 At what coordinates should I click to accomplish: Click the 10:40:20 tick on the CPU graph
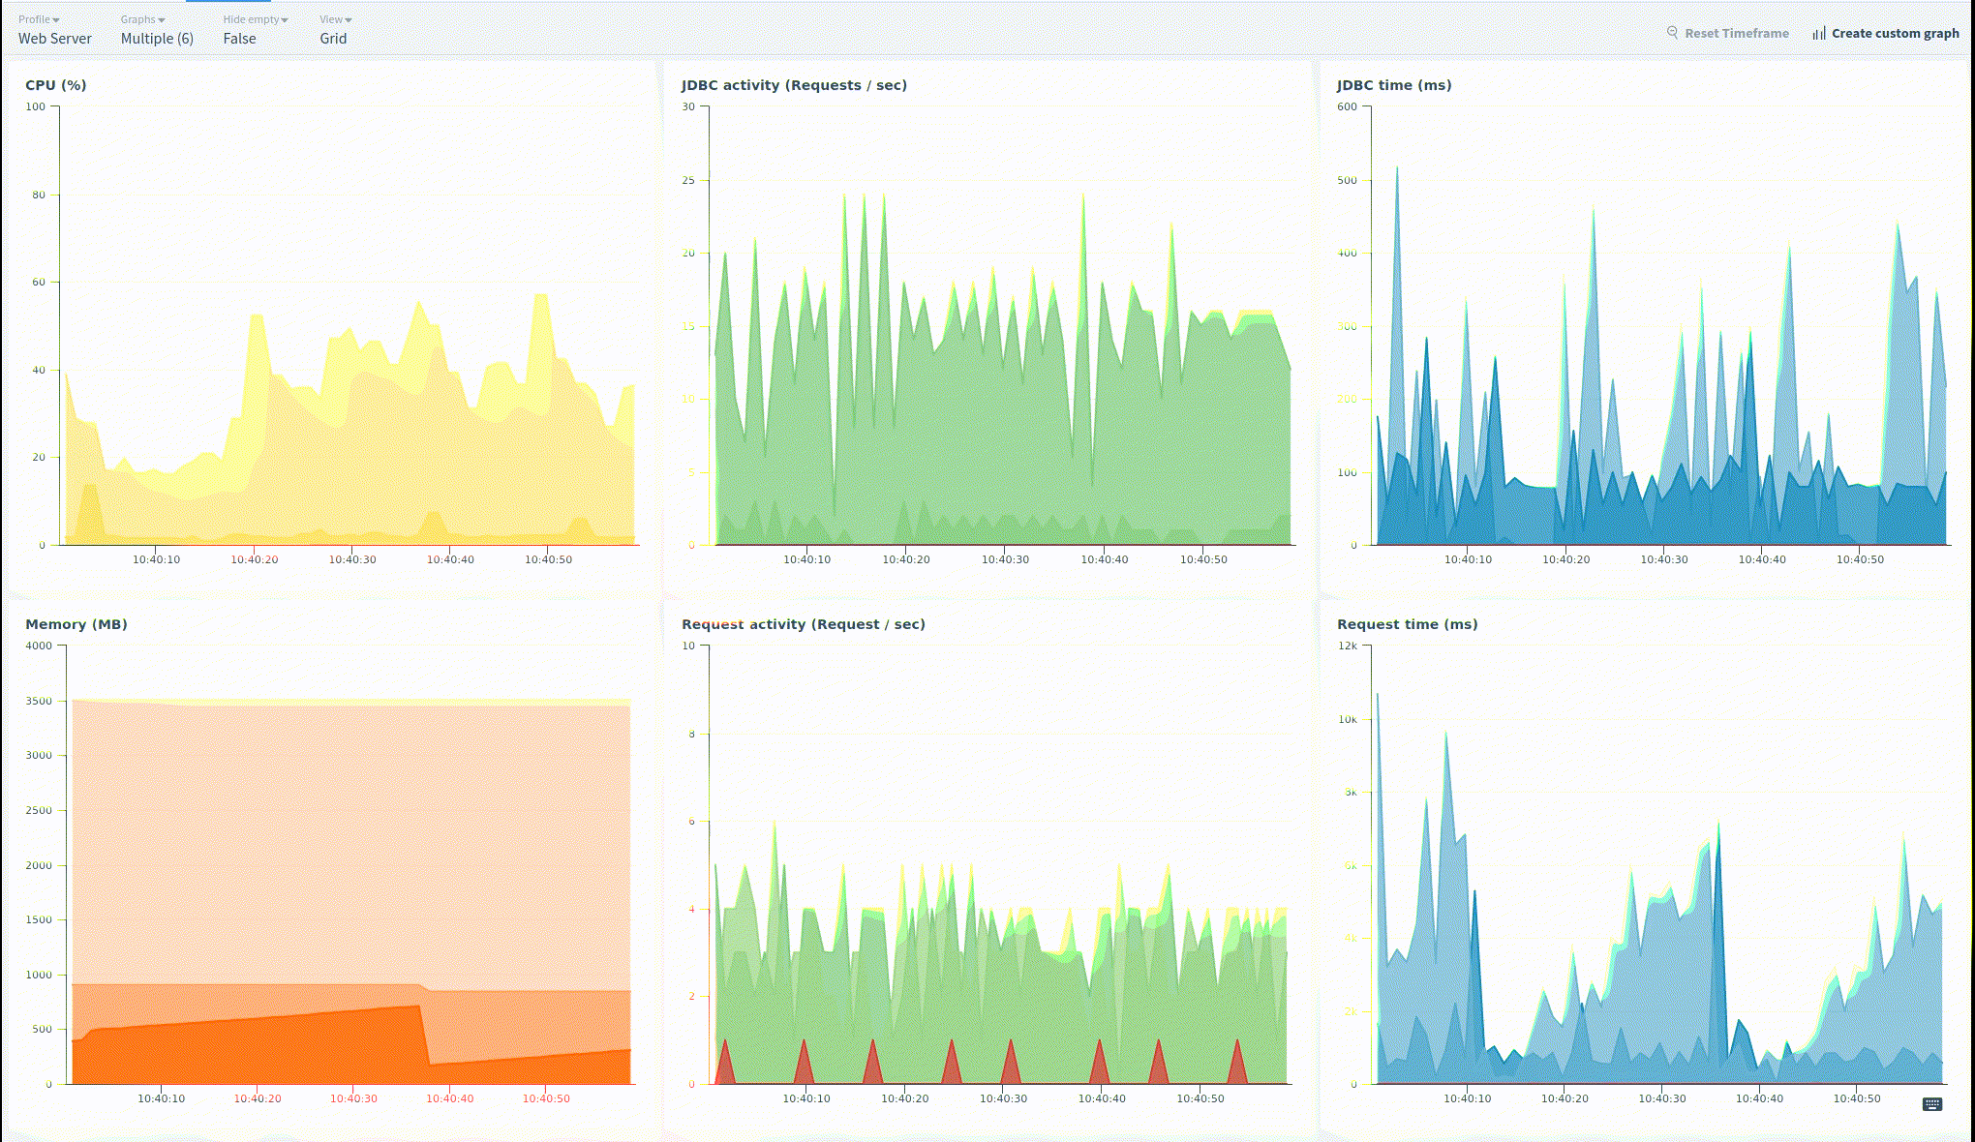(x=255, y=559)
